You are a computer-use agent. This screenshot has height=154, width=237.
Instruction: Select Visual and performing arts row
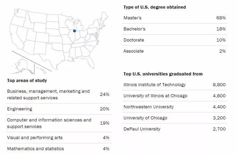tap(35, 137)
